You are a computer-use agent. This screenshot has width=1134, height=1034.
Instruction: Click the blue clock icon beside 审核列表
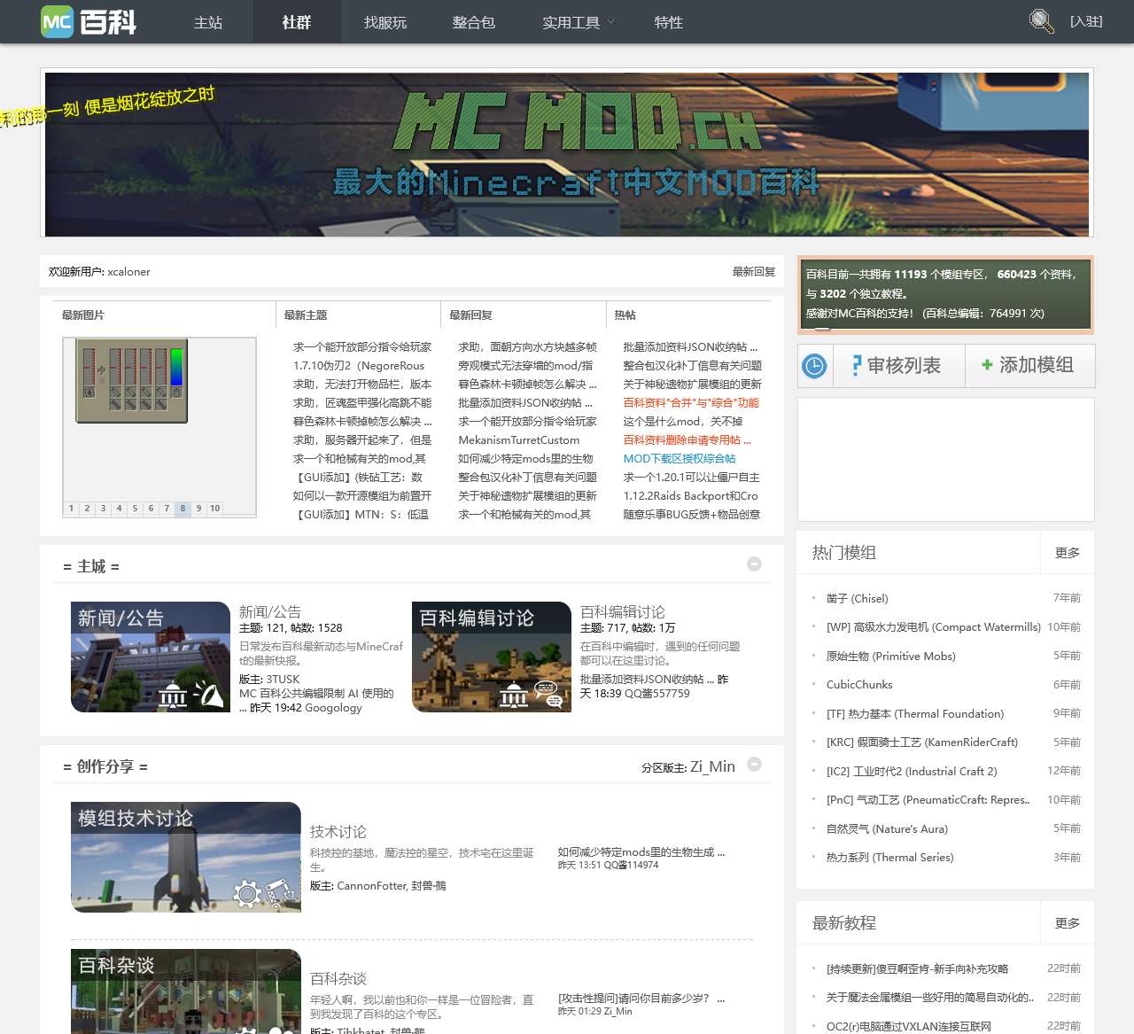point(814,365)
